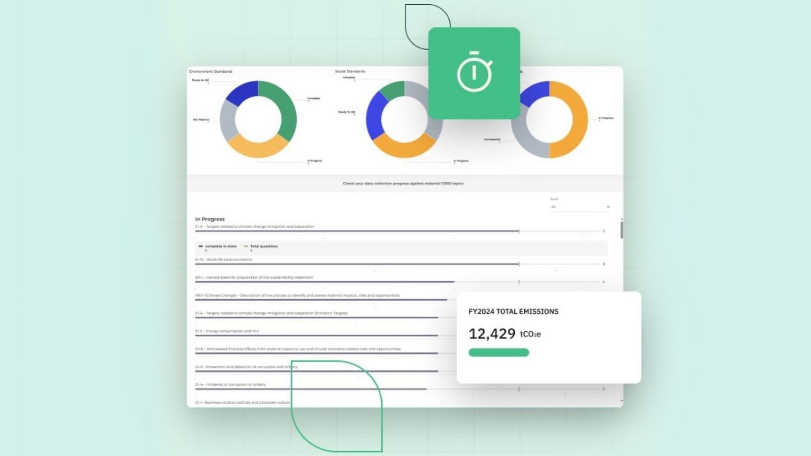811x456 pixels.
Task: Toggle the 'Not Material' label on Environment Standards chart
Action: pyautogui.click(x=201, y=119)
